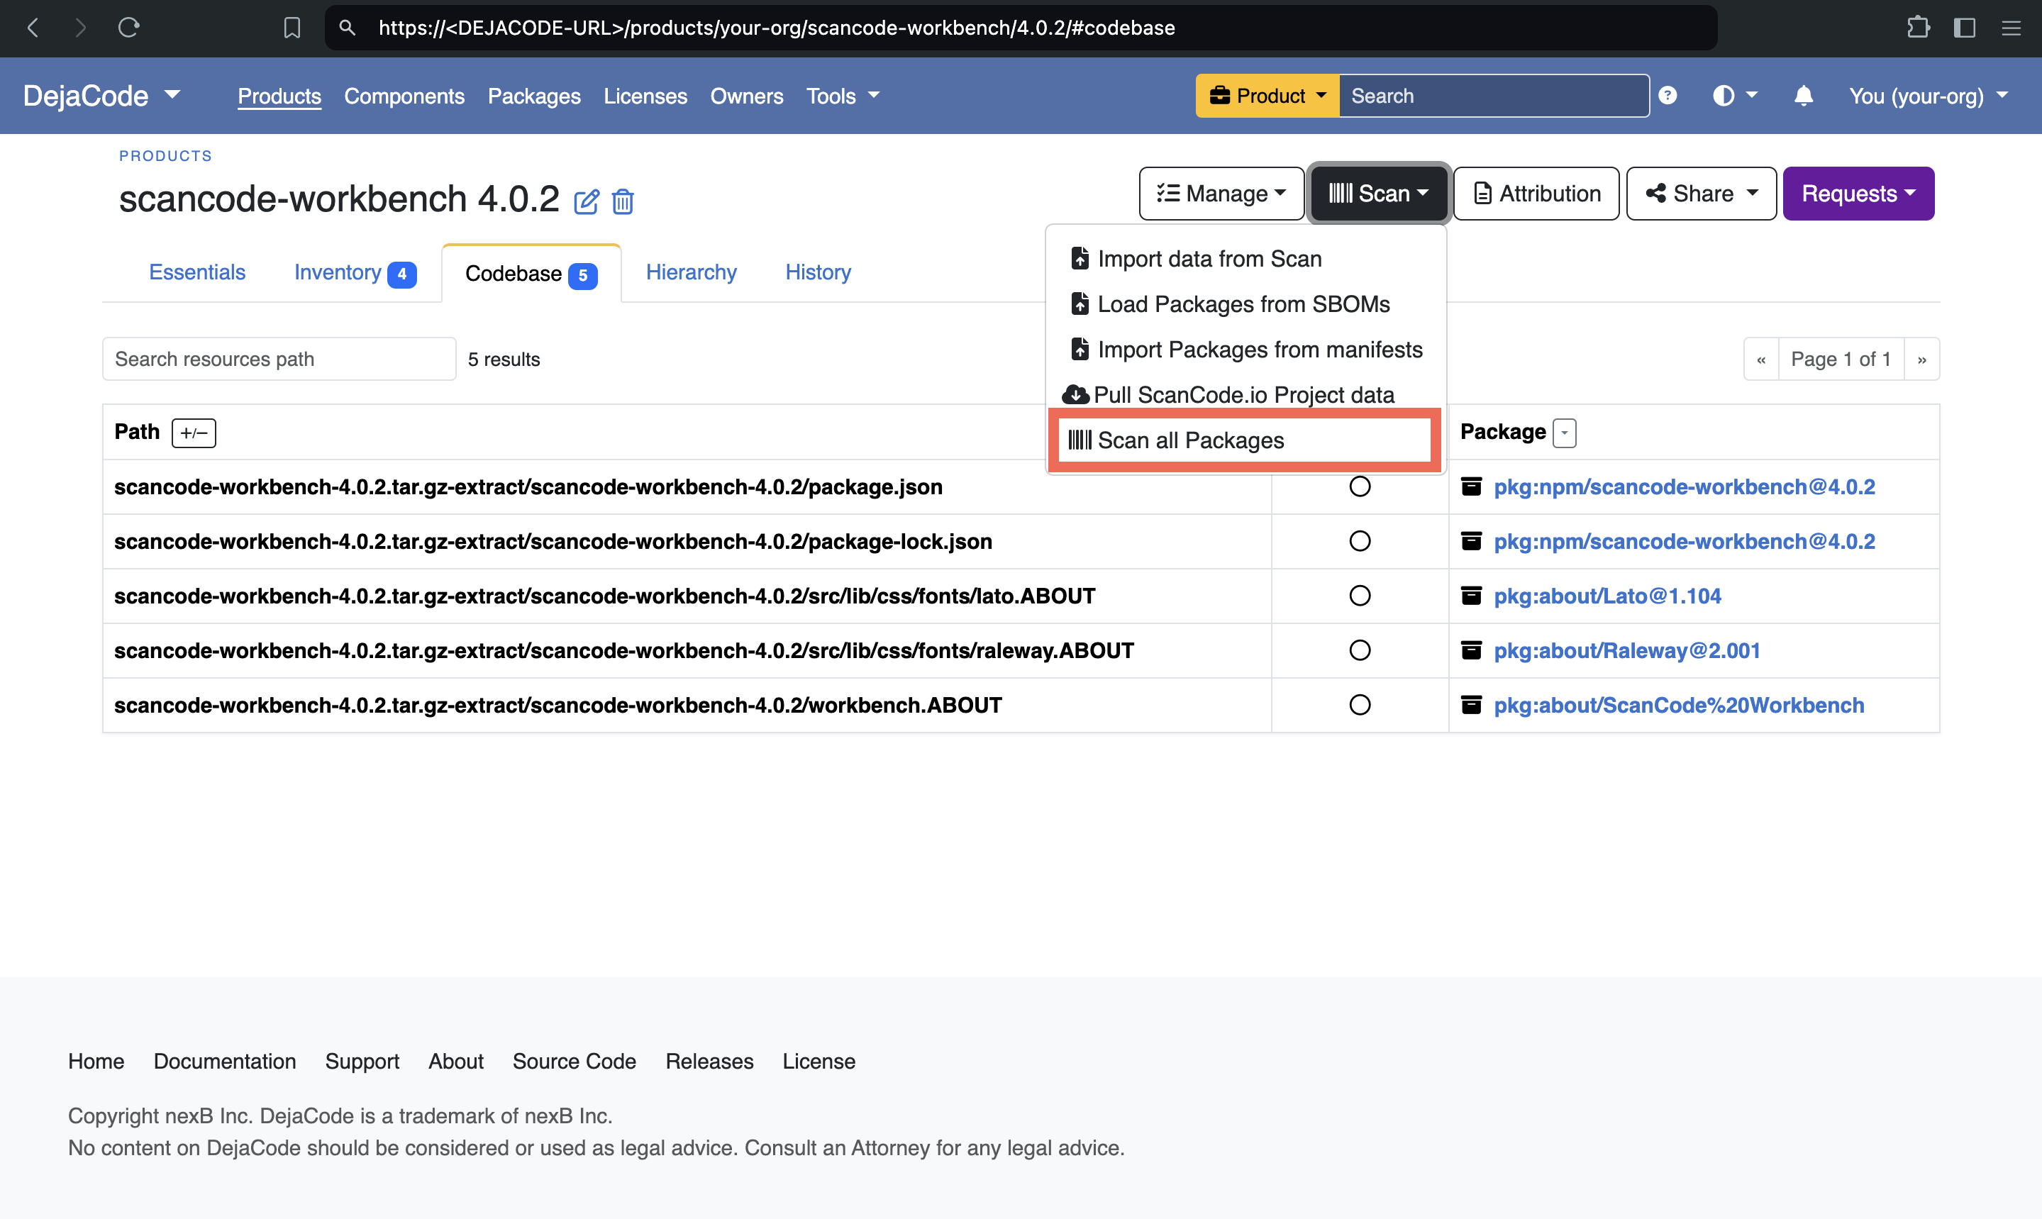Image resolution: width=2042 pixels, height=1219 pixels.
Task: Expand the Tools menu
Action: tap(843, 96)
